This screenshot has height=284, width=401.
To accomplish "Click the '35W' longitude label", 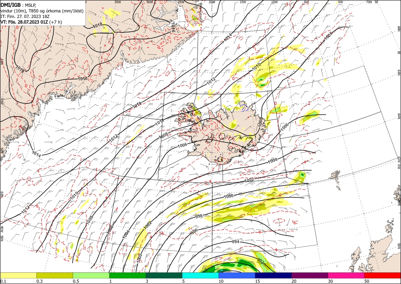I will coord(117,2).
